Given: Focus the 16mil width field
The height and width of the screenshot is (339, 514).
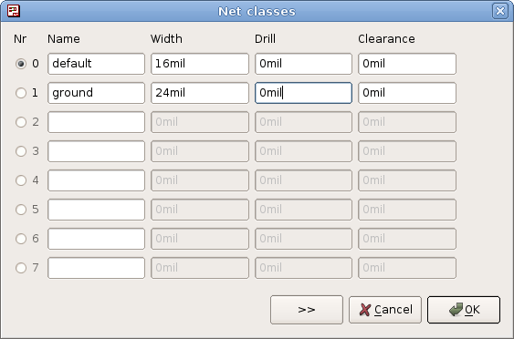Looking at the screenshot, I should (x=200, y=64).
